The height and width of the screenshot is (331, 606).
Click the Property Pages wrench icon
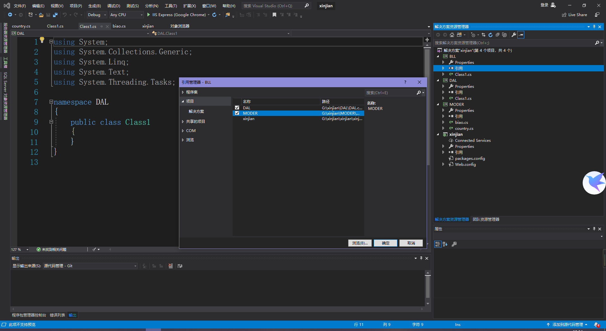coord(454,244)
